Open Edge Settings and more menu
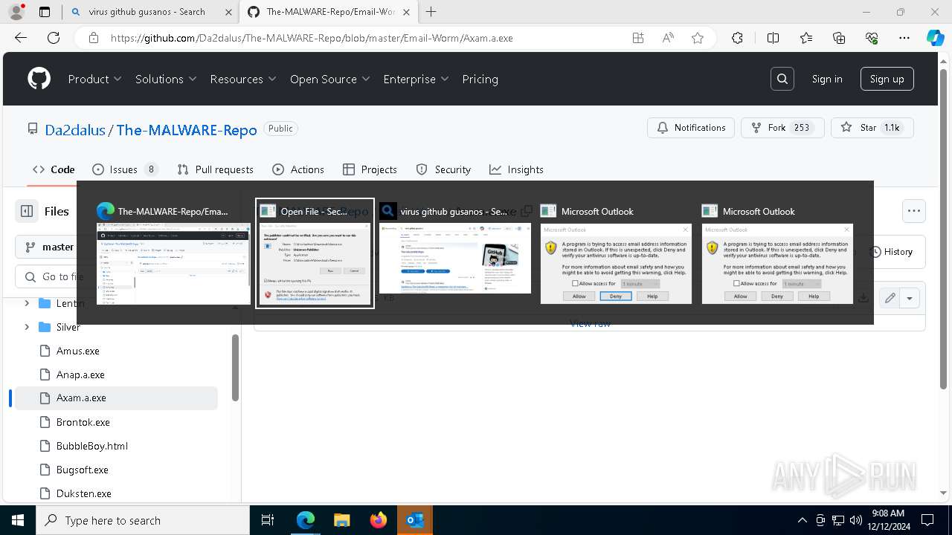This screenshot has height=535, width=952. pos(904,38)
